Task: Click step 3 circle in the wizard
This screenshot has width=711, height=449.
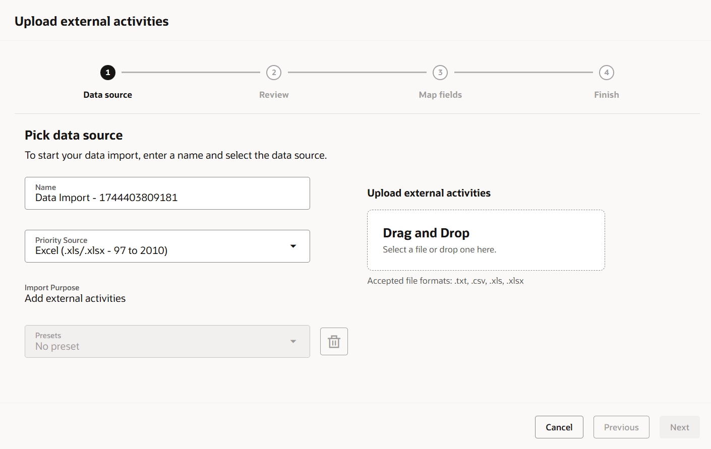Action: (440, 73)
